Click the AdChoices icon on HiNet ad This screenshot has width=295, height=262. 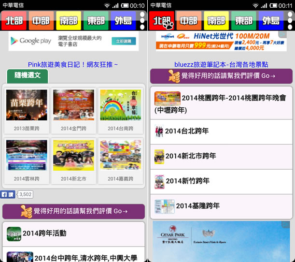(283, 34)
